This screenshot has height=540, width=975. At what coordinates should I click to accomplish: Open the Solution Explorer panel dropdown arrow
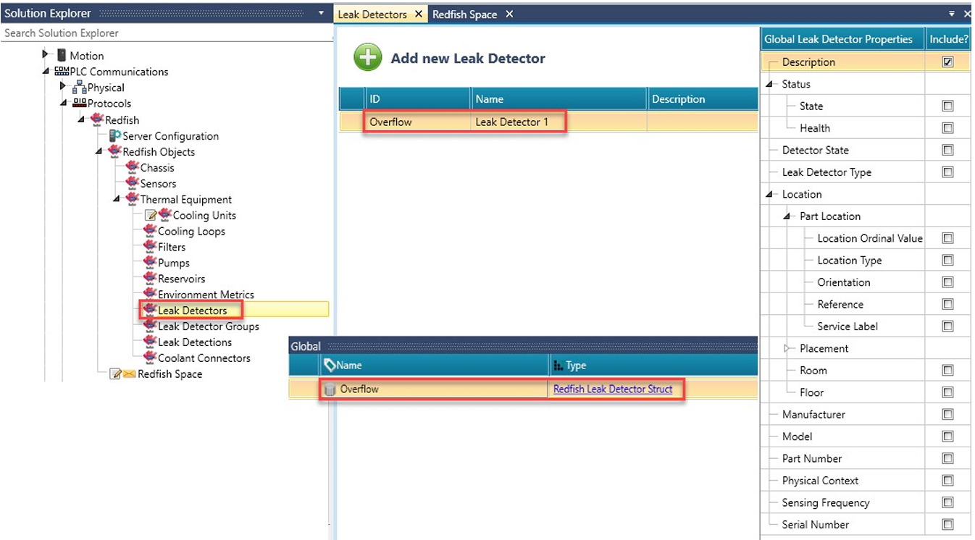coord(321,14)
